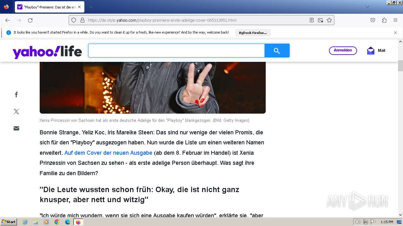Click the Windows Start button
403x226 pixels.
[9, 222]
